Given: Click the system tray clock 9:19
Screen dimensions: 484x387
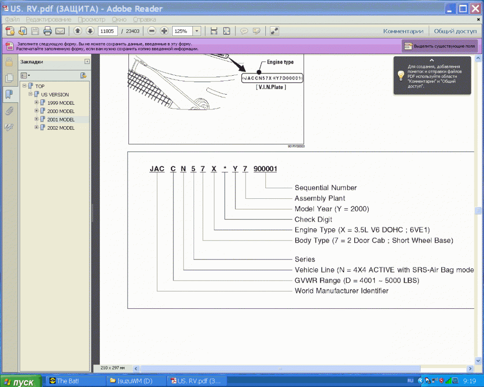Looking at the screenshot, I should pos(469,381).
